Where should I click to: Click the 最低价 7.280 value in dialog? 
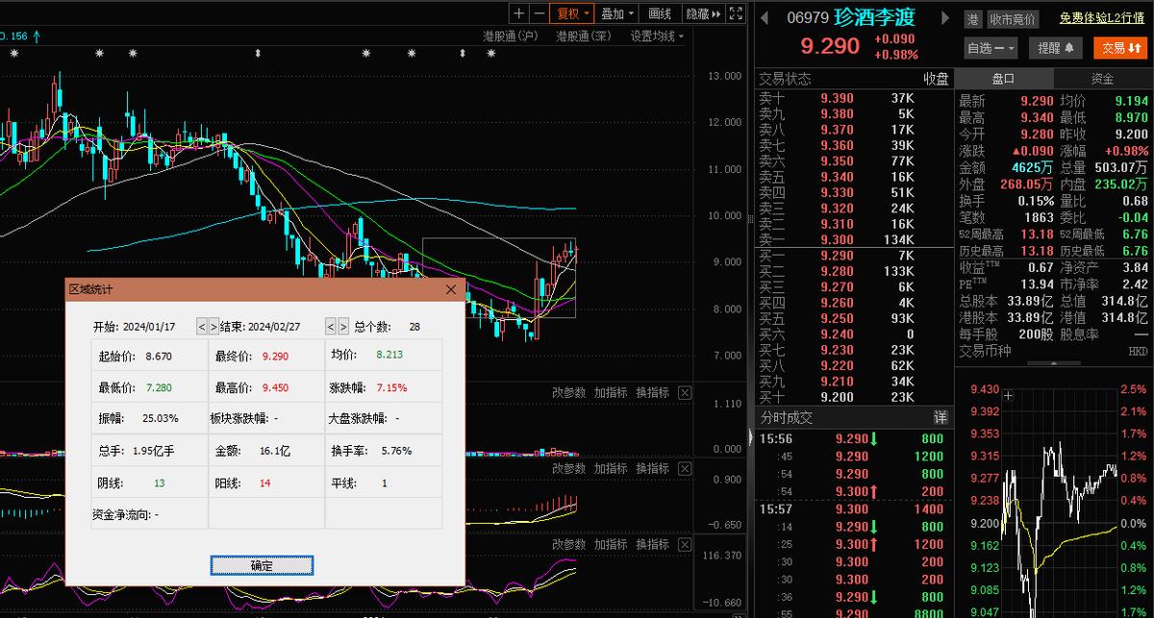tap(160, 388)
